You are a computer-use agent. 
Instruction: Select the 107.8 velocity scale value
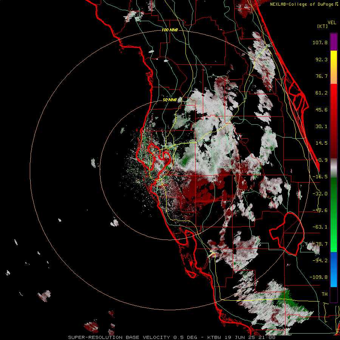(x=320, y=42)
